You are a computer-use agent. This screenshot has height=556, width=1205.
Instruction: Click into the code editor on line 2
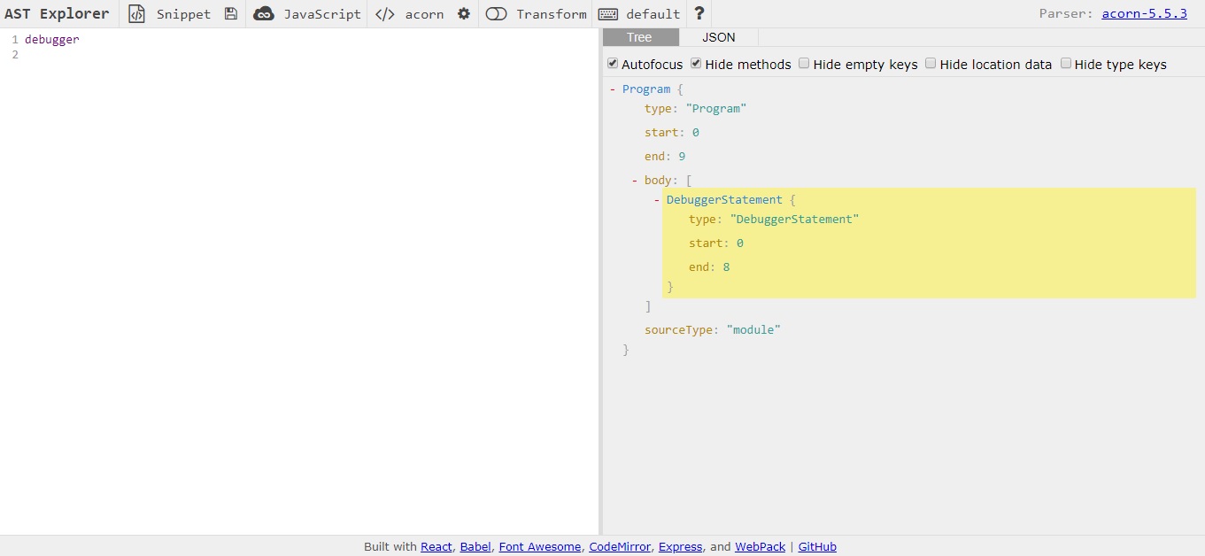tap(266, 55)
